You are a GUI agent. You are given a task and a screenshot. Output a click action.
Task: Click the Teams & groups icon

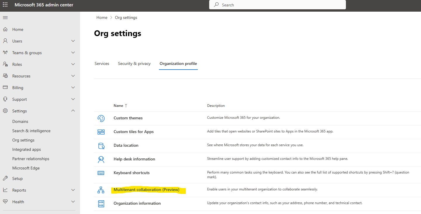[x=5, y=53]
